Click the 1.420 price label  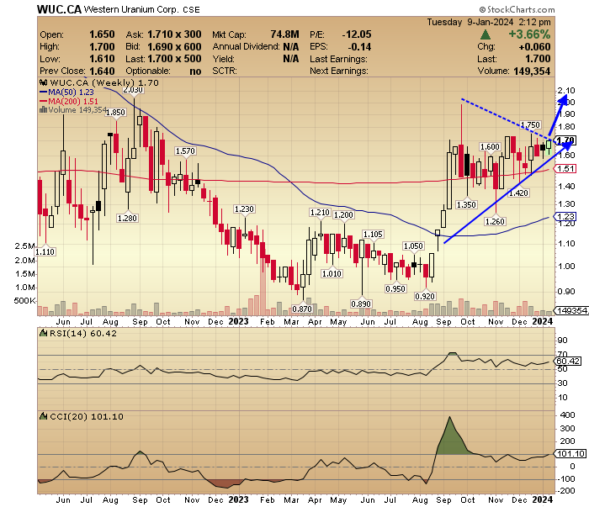518,193
